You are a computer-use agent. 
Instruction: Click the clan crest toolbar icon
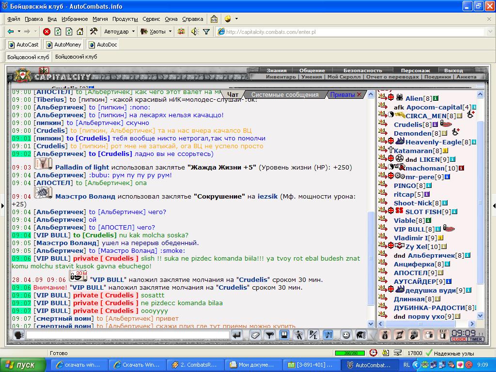pos(181,31)
